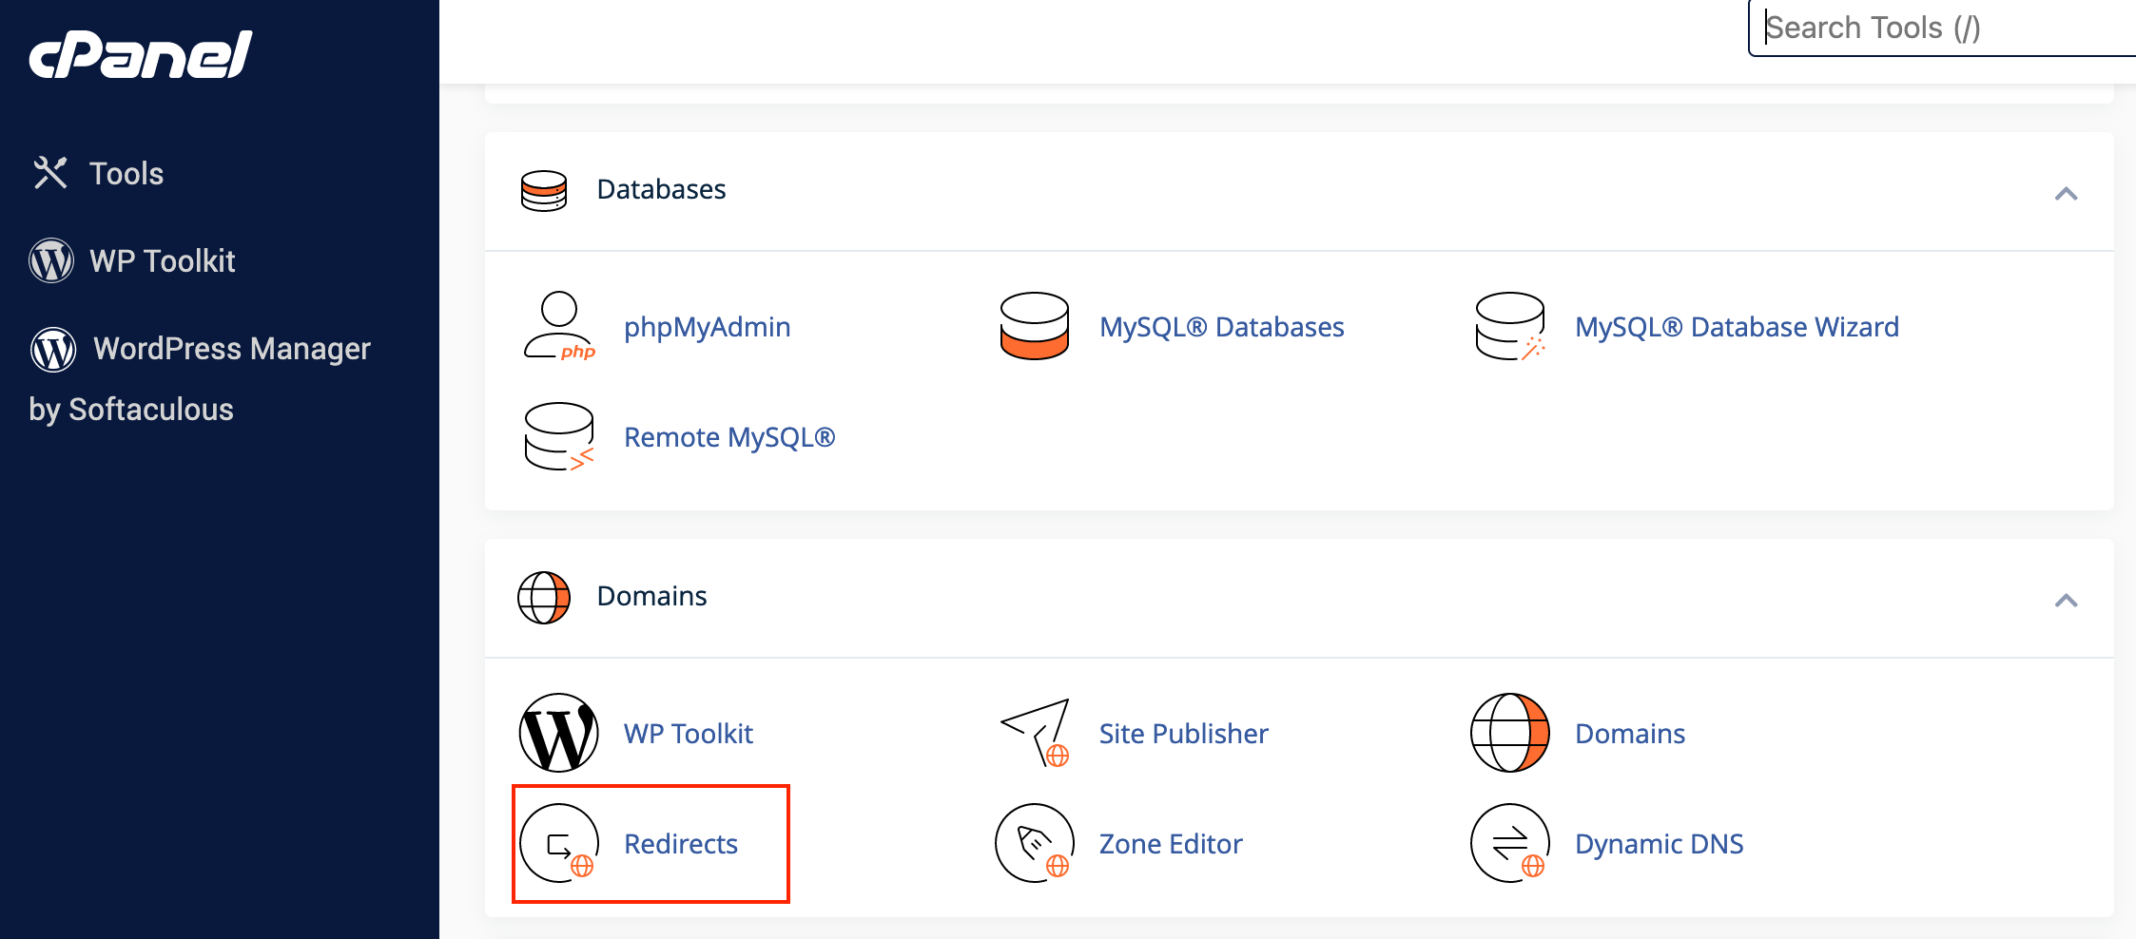Open the Domains tool link
This screenshot has width=2136, height=939.
click(x=1630, y=734)
